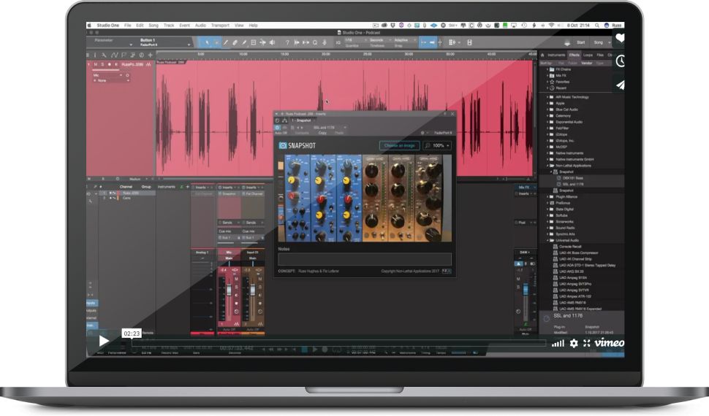Open the Song menu

coord(153,26)
